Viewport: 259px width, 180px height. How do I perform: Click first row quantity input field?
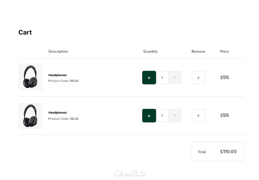pyautogui.click(x=162, y=78)
